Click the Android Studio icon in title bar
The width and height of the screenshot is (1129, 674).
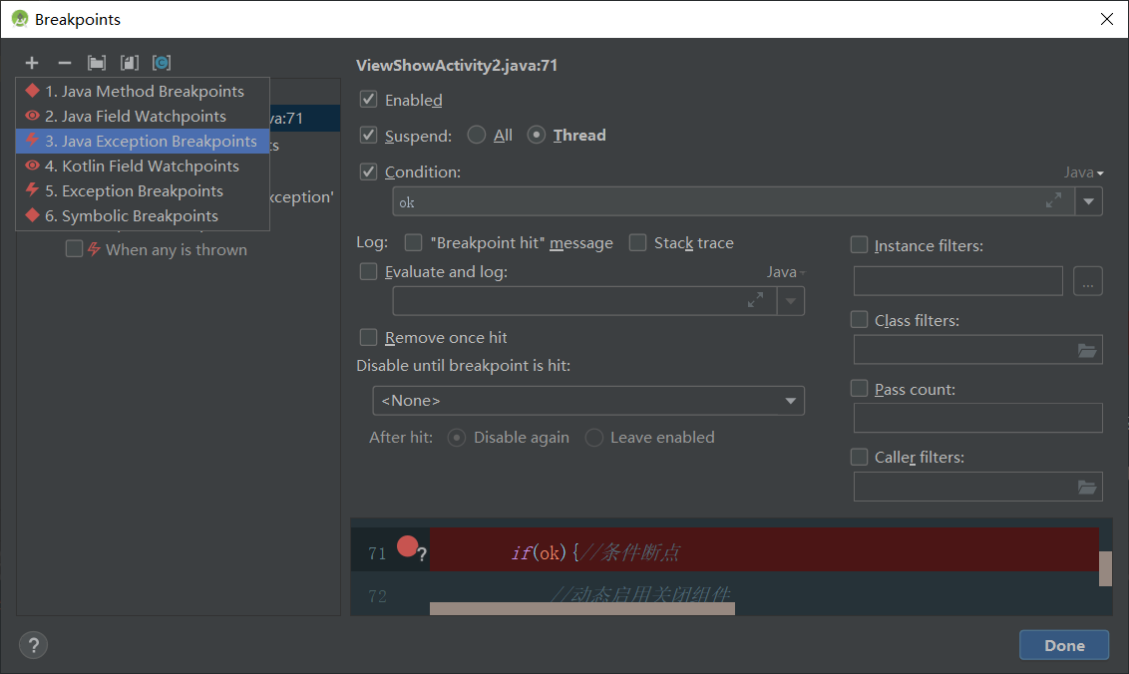tap(20, 19)
